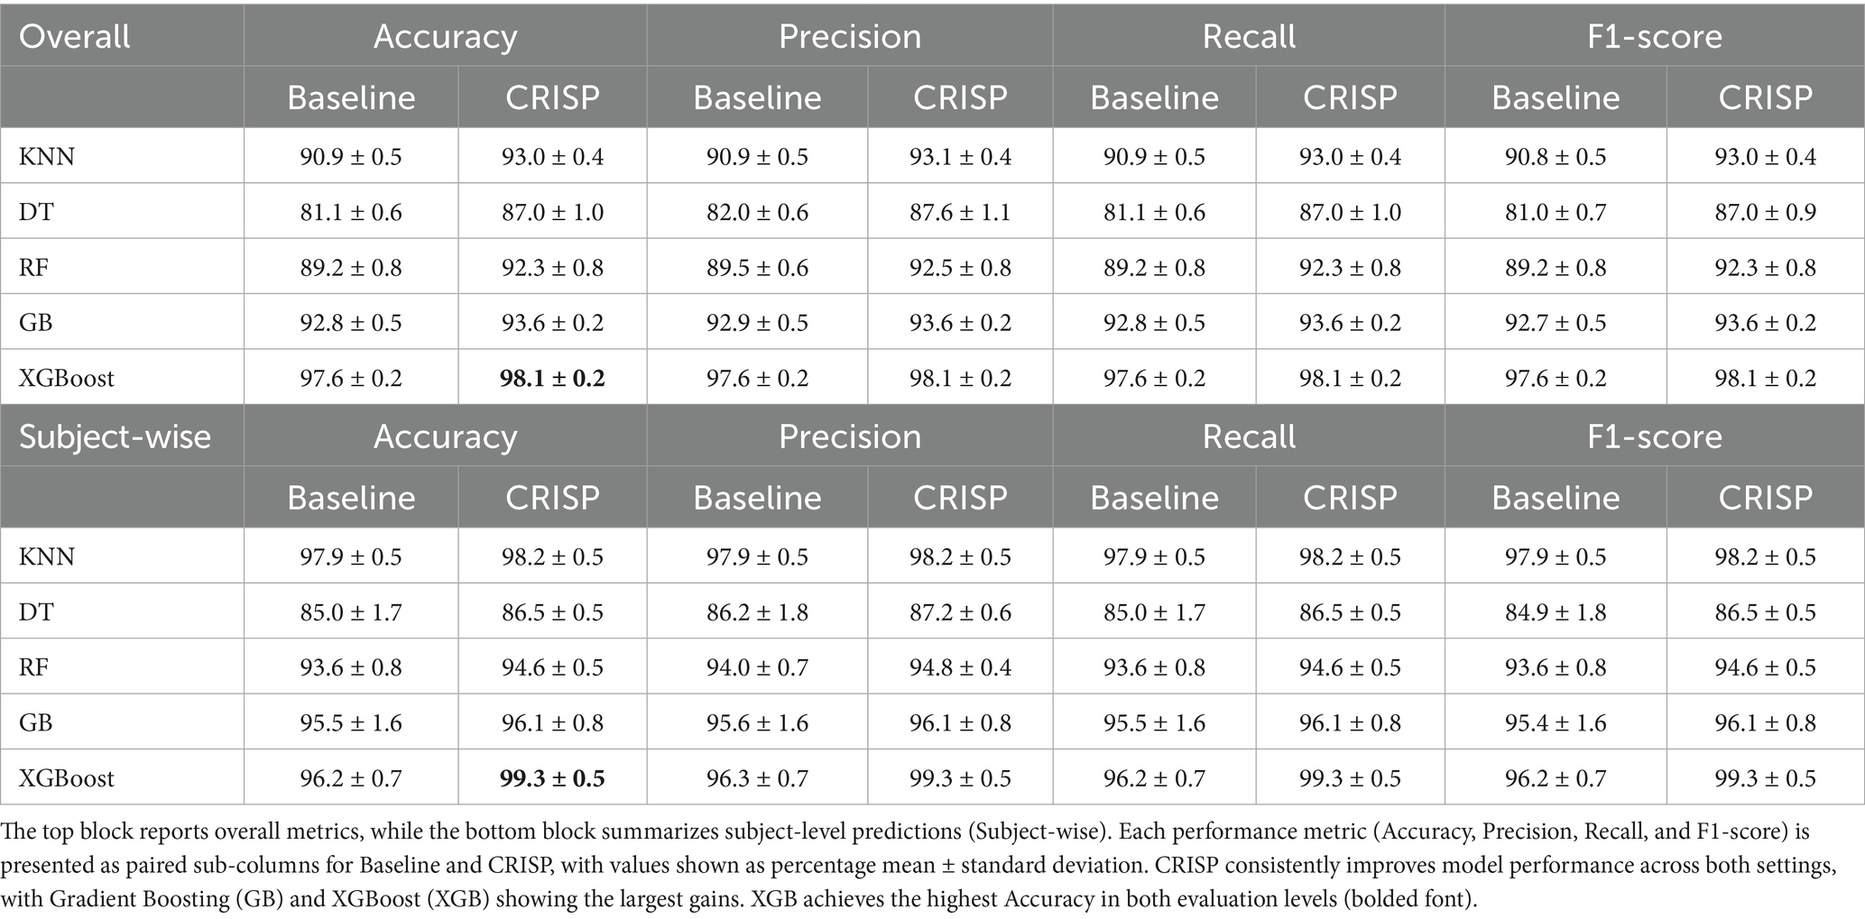Click the 84.9 ± 1.8 F1-score cell

[1556, 612]
